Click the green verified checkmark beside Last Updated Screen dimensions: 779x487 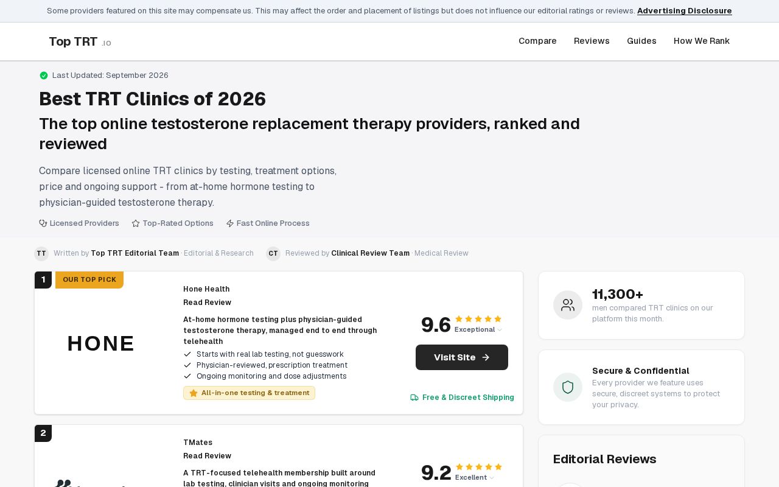[44, 75]
